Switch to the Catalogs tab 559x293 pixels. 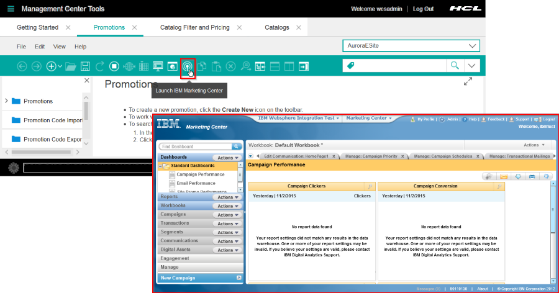tap(276, 27)
